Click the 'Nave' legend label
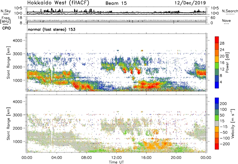 coord(226,20)
